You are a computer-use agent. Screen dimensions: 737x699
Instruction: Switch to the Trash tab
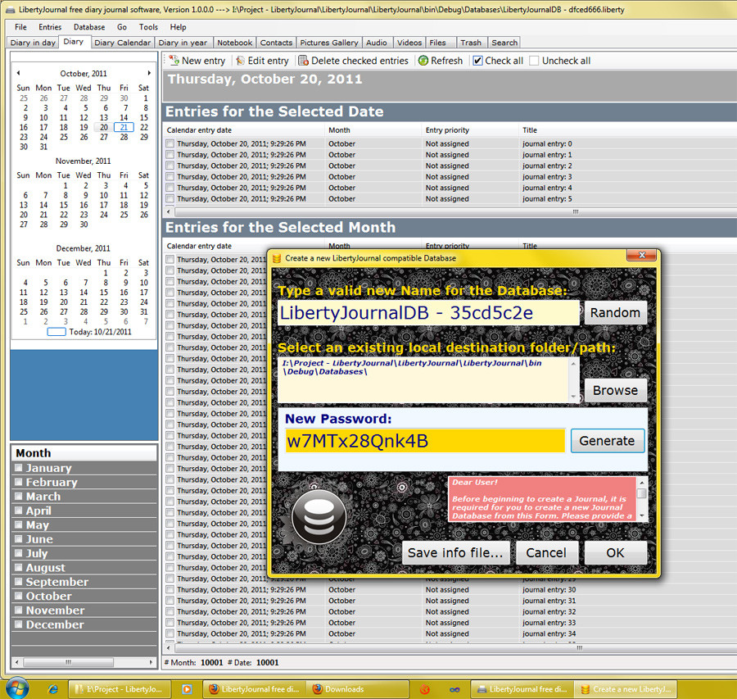tap(471, 43)
